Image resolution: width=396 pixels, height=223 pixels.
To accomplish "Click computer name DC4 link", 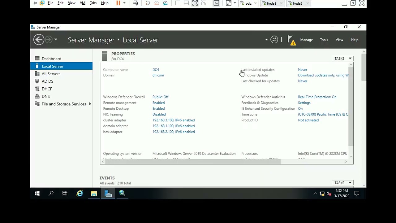I will [156, 70].
